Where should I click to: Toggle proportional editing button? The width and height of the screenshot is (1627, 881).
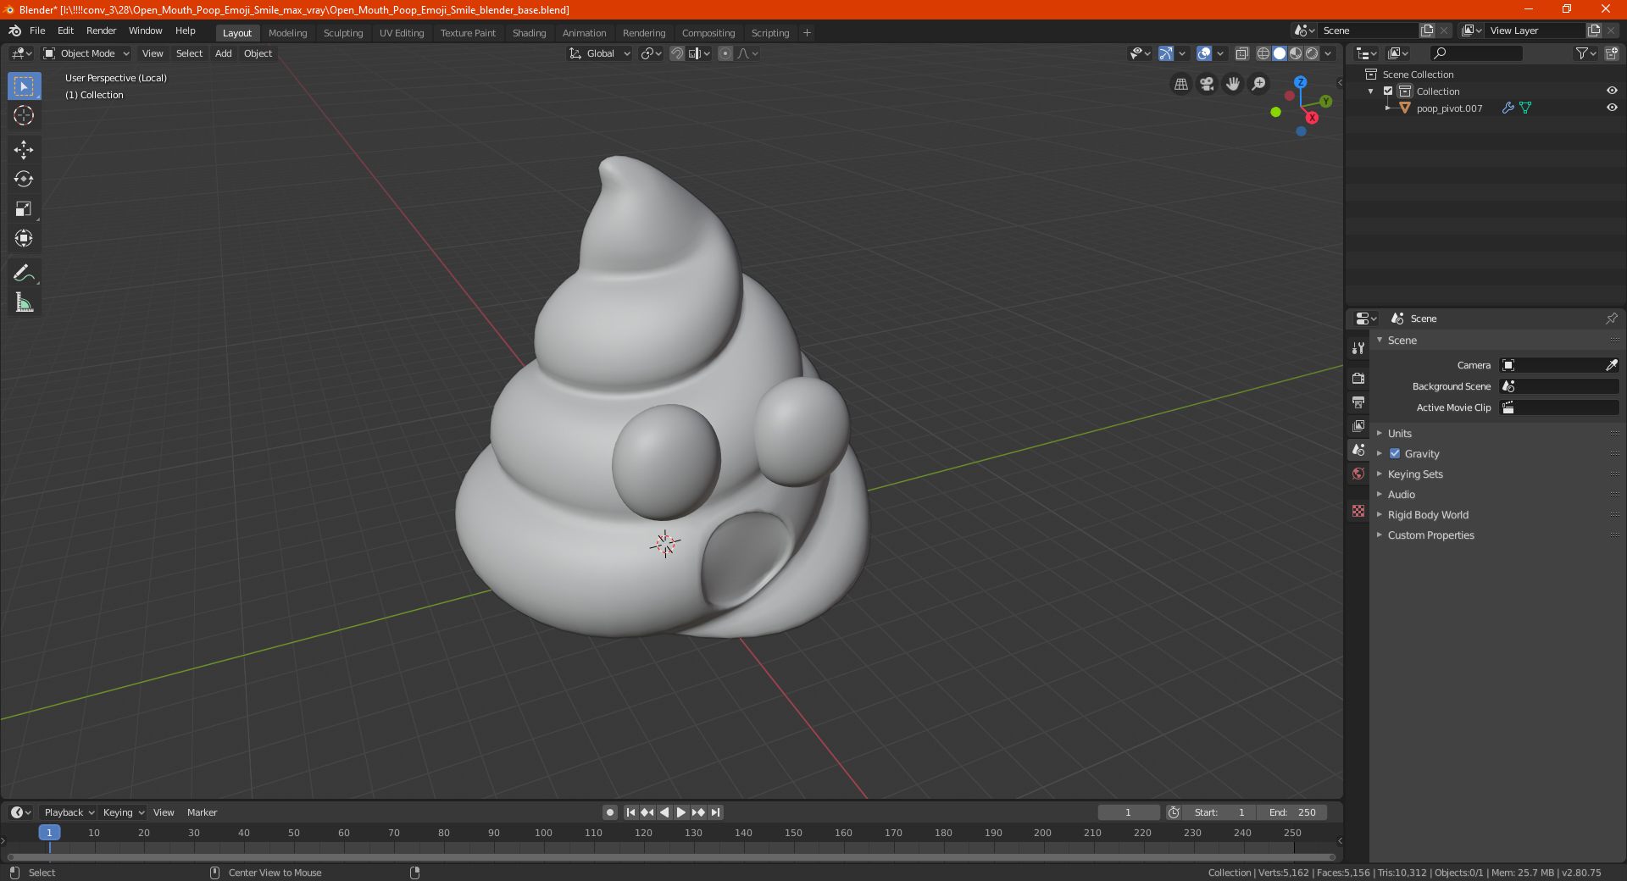tap(725, 53)
